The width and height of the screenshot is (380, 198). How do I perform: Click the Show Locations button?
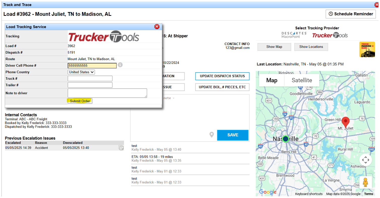point(311,47)
